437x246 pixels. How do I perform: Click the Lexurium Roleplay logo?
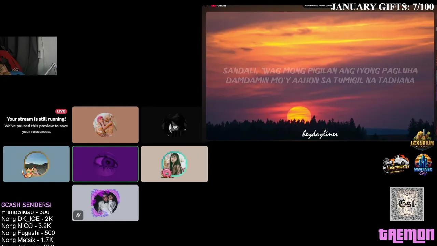[x=422, y=139]
